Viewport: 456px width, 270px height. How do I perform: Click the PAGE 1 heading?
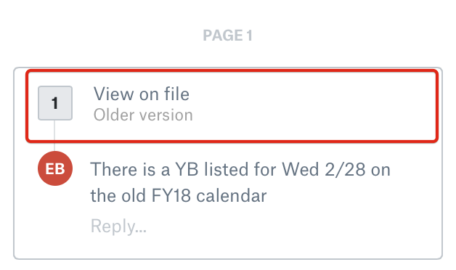[228, 36]
